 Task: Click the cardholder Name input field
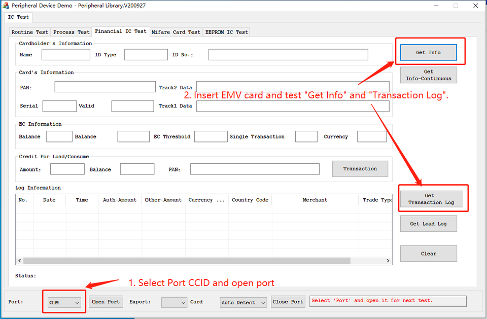tap(65, 55)
